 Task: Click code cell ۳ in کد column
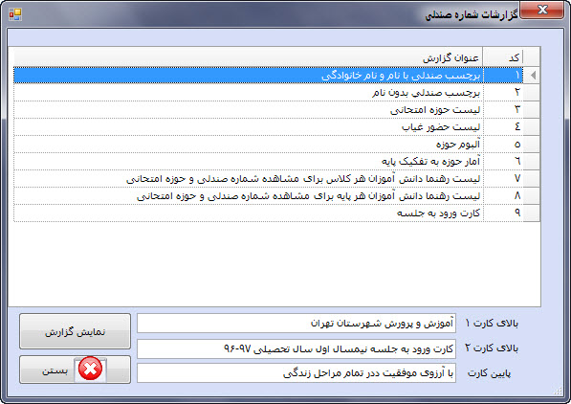503,109
